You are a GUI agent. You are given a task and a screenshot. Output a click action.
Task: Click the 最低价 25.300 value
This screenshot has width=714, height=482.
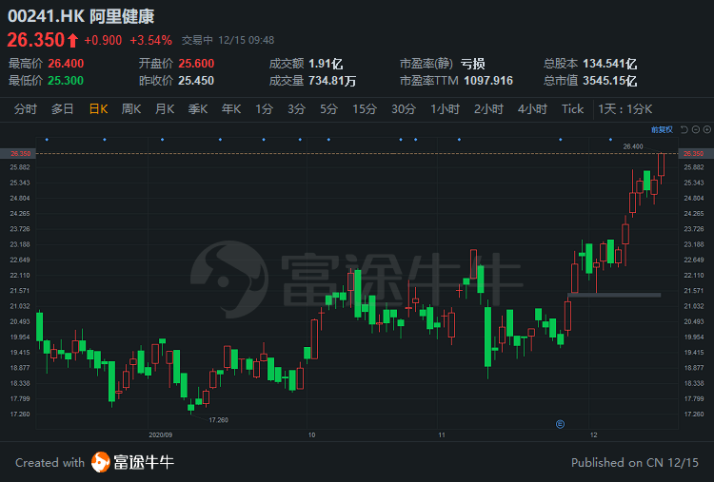(x=66, y=81)
